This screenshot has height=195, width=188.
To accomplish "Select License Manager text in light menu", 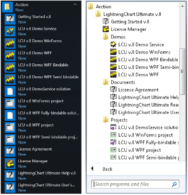I will point(129,29).
